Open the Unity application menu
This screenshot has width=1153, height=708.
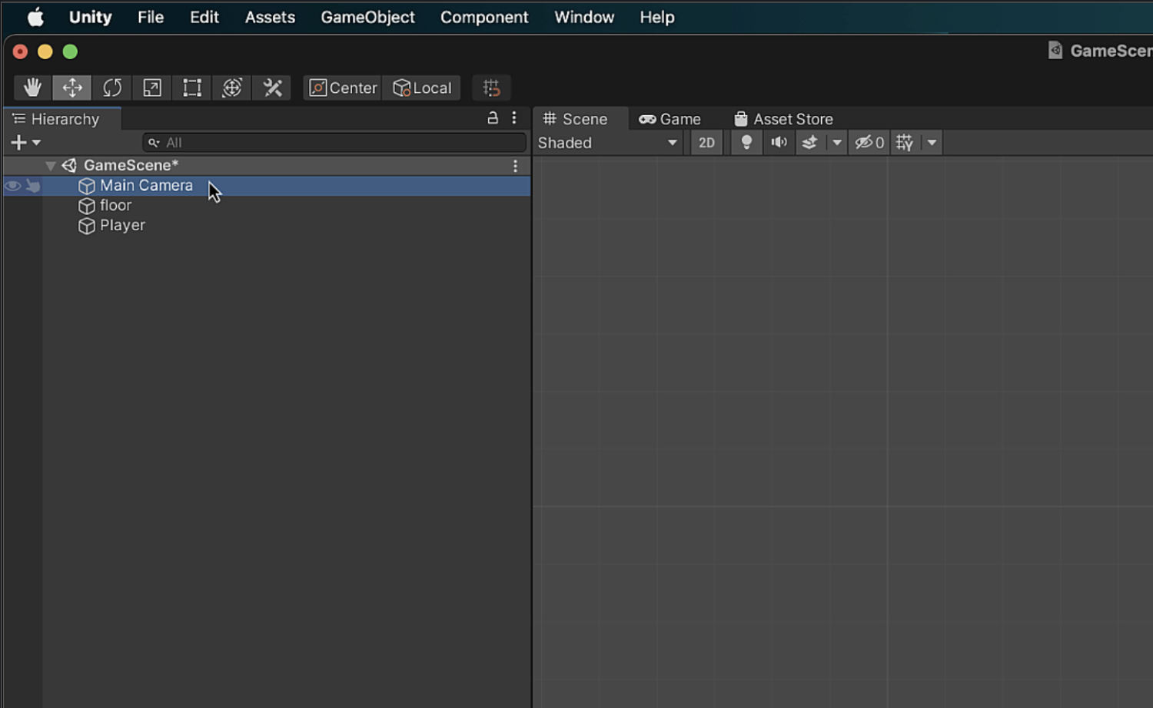pyautogui.click(x=91, y=17)
